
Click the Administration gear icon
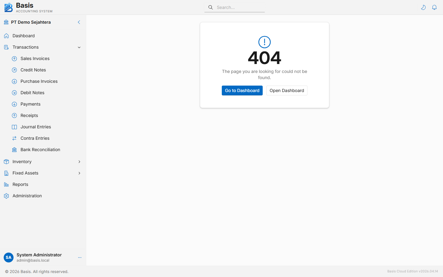point(6,196)
